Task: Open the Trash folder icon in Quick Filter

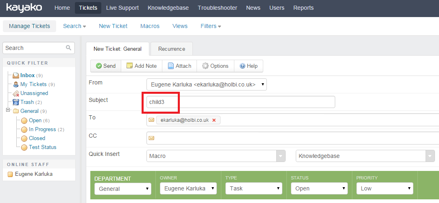Action: point(16,102)
